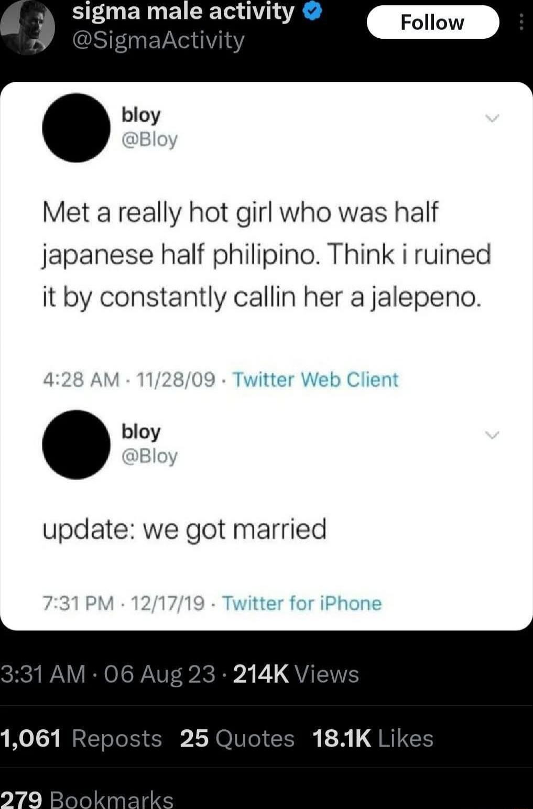Click the second bloy black avatar
Screen dimensions: 533x809
click(77, 445)
